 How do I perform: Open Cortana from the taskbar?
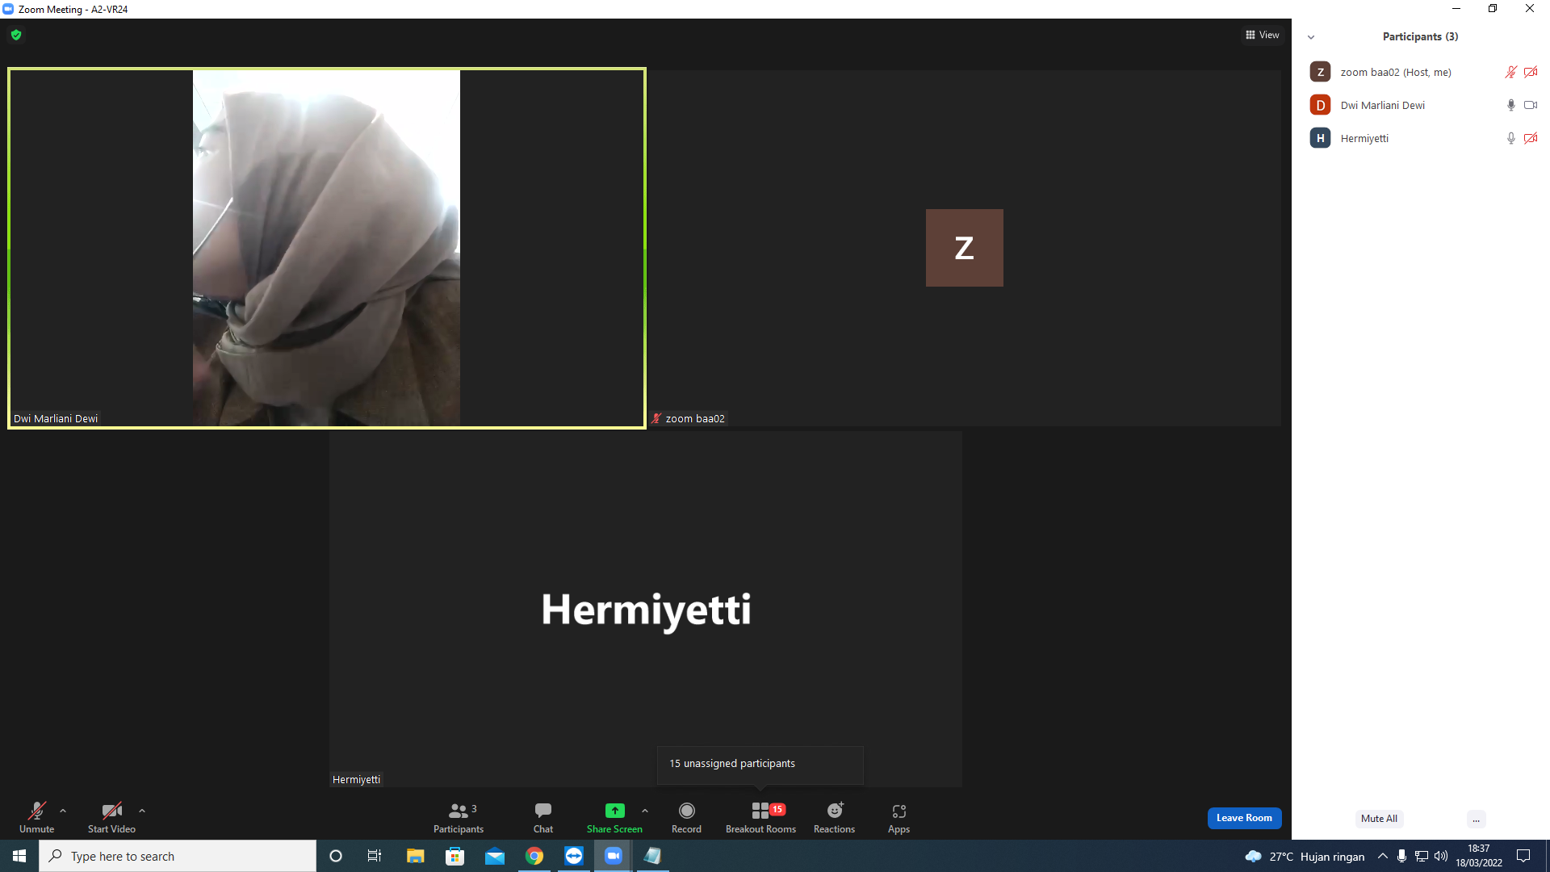(x=336, y=856)
